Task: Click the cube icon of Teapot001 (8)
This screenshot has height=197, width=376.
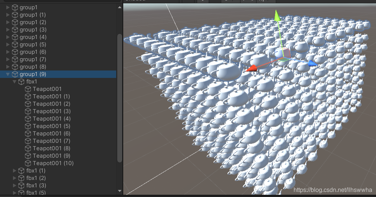Action: [x=28, y=149]
